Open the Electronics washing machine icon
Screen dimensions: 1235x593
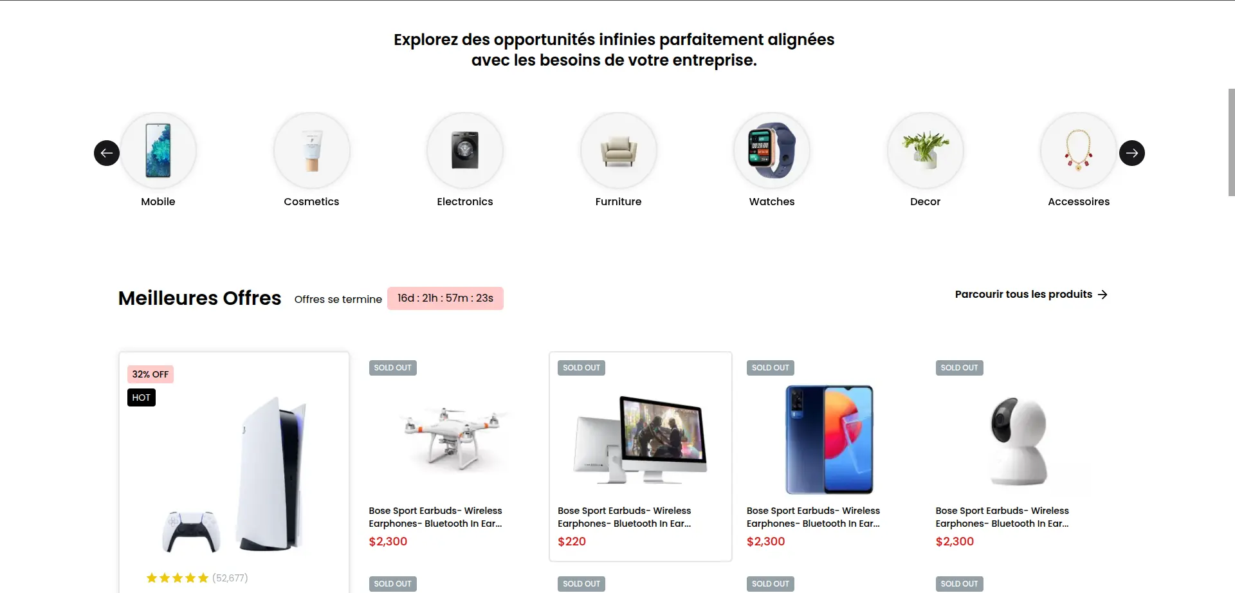pos(465,151)
